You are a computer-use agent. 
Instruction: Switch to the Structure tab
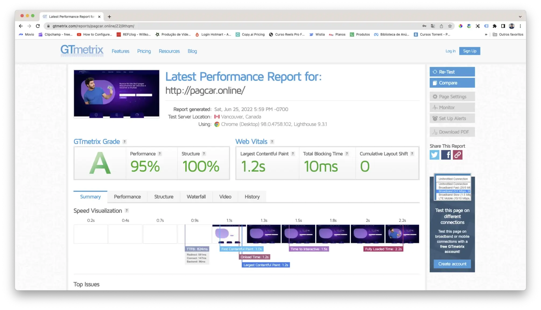point(164,197)
